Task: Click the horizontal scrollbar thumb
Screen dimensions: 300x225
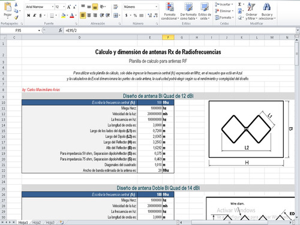Action: pos(229,222)
